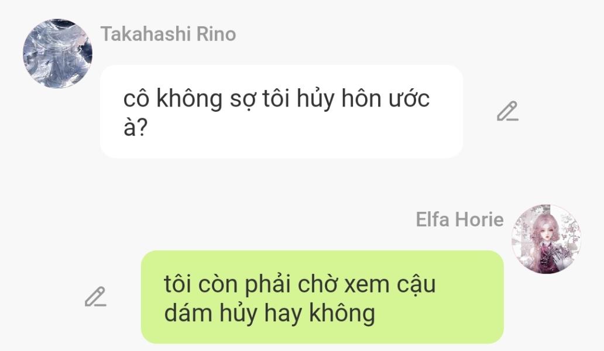This screenshot has height=351, width=604.
Task: Tap the edit pencil beside Takahashi Rino's message
Action: point(507,111)
